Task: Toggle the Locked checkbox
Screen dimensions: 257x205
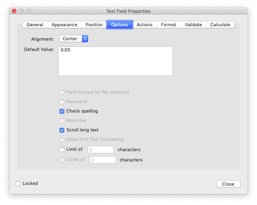Action: 18,184
